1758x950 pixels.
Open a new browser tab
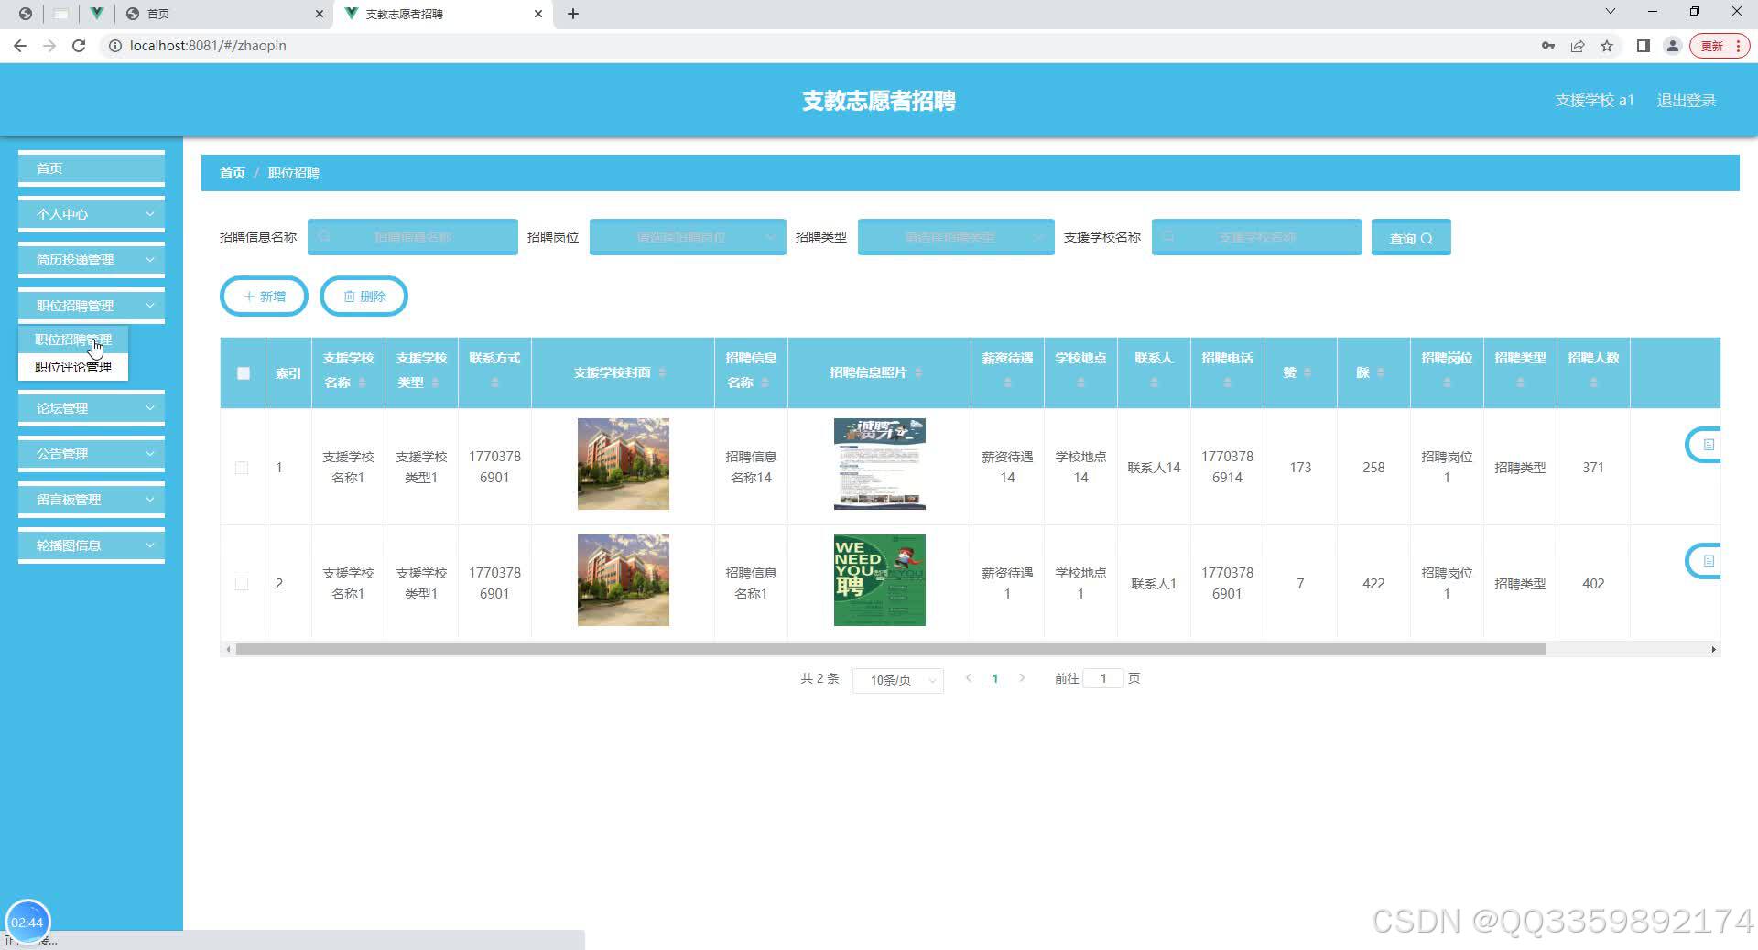[x=573, y=14]
